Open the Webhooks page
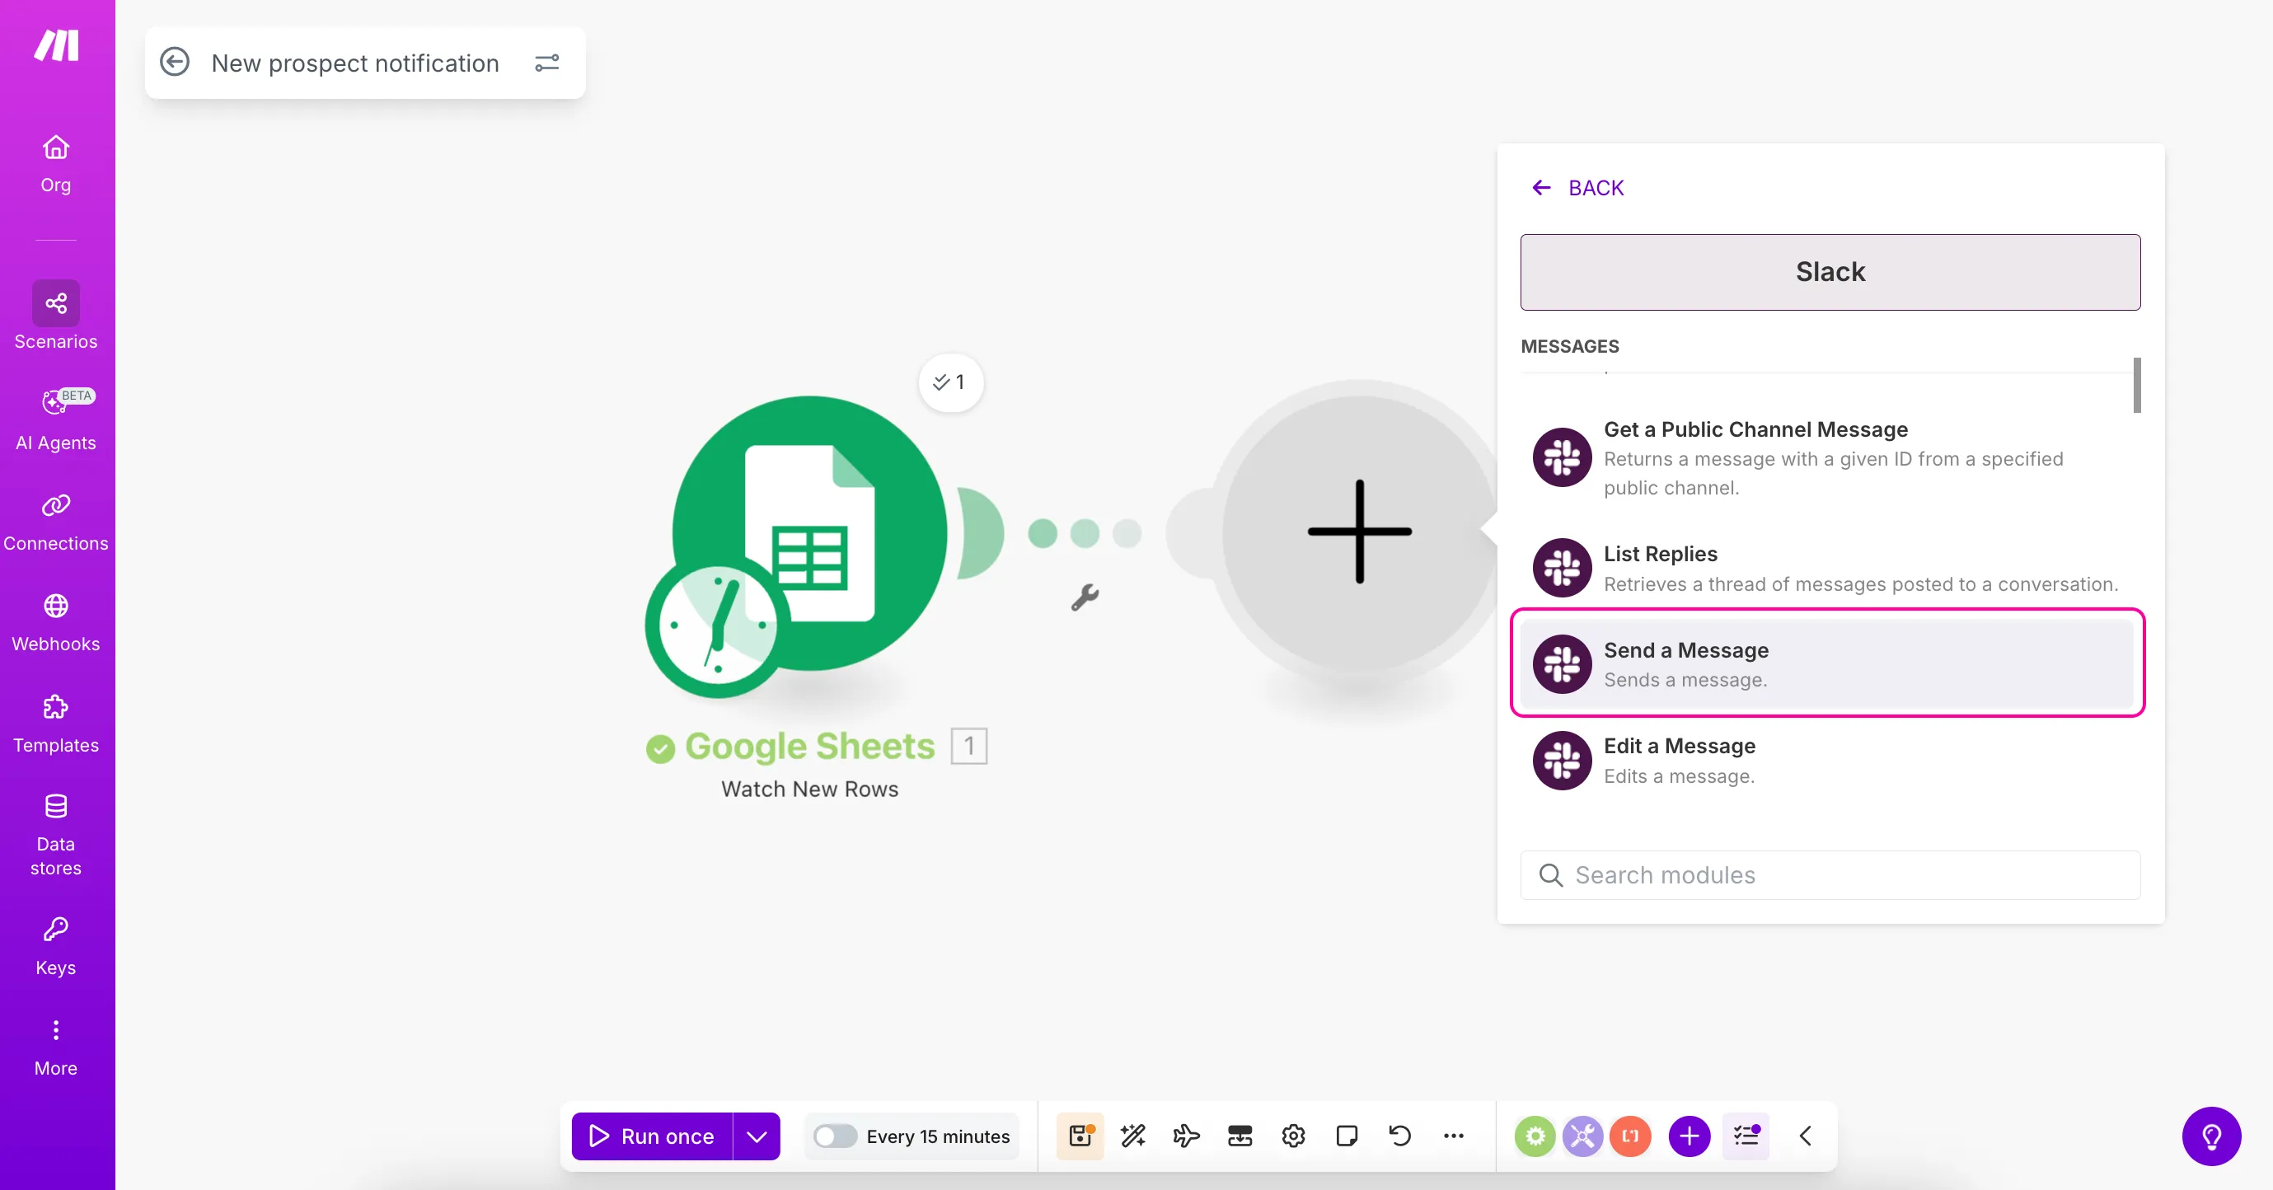The width and height of the screenshot is (2273, 1190). pos(55,623)
